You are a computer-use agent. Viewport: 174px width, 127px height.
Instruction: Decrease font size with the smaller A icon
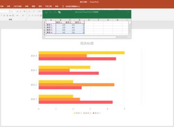pyautogui.click(x=21, y=12)
